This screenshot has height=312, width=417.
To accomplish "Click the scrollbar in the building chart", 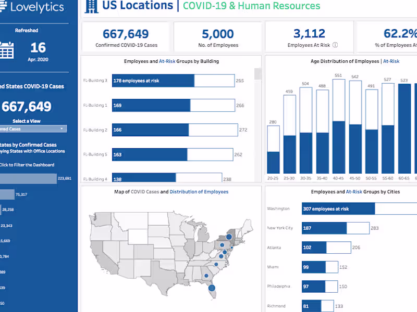I will 257,74.
